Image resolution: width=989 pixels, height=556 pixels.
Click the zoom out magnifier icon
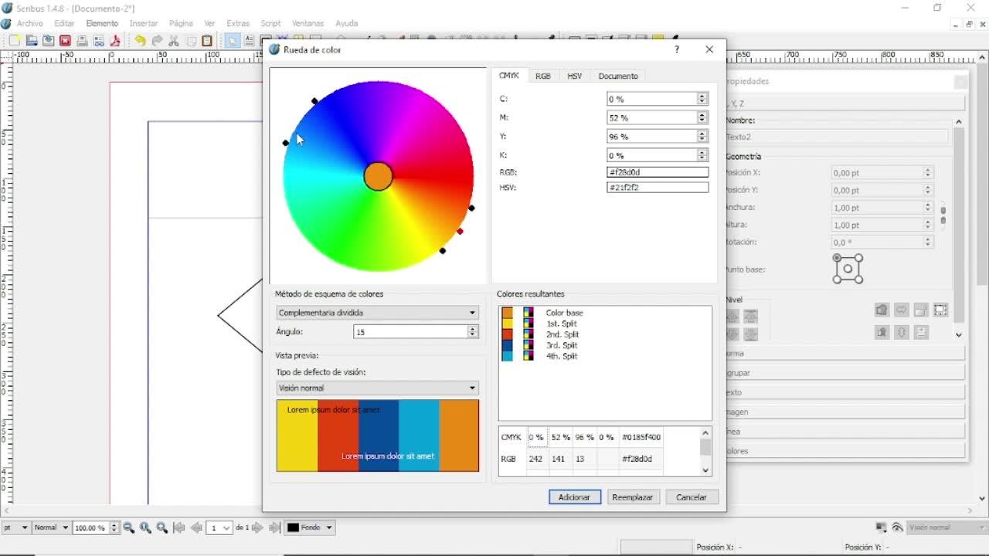point(129,527)
